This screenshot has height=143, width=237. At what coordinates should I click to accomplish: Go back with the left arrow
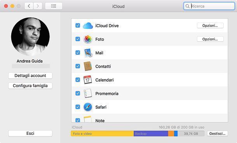coord(29,6)
